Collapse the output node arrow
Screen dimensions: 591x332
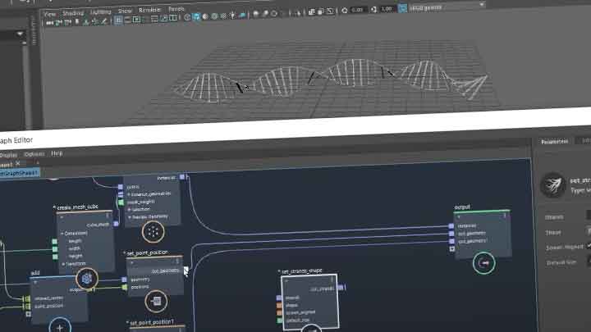pos(459,216)
